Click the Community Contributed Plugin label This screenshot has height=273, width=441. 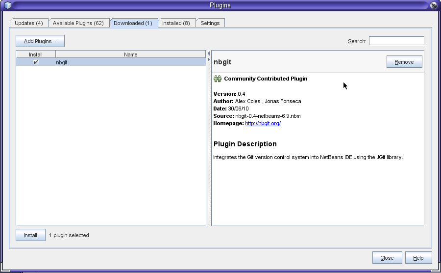click(x=266, y=79)
